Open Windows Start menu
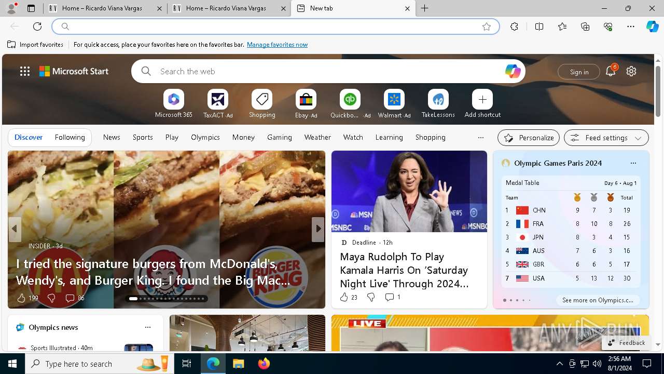Viewport: 664px width, 374px height. click(12, 364)
